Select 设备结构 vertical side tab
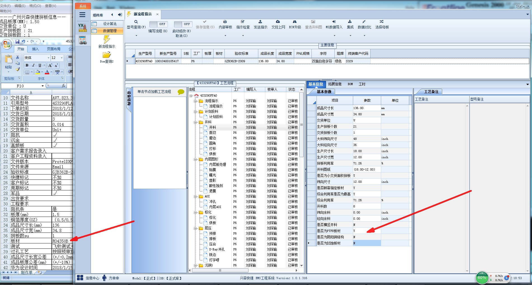The width and height of the screenshot is (532, 285). [x=129, y=98]
